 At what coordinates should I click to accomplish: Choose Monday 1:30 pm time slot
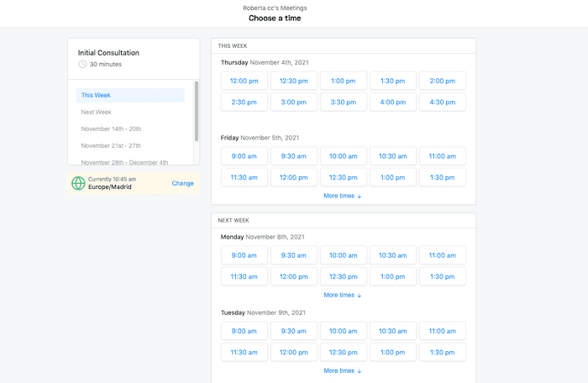pyautogui.click(x=443, y=276)
